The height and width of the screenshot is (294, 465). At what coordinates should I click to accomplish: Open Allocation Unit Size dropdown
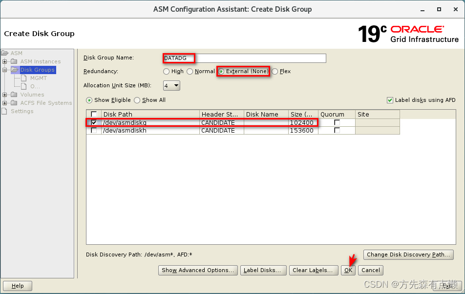171,85
